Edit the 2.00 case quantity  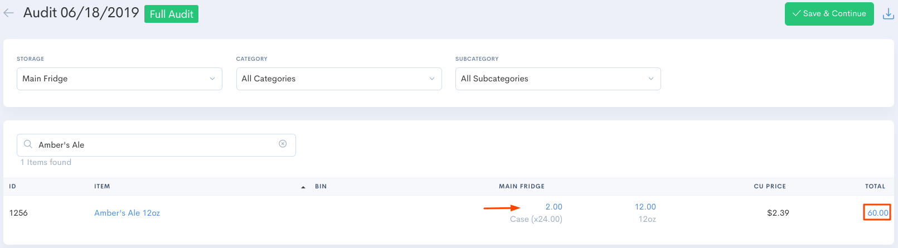coord(554,207)
